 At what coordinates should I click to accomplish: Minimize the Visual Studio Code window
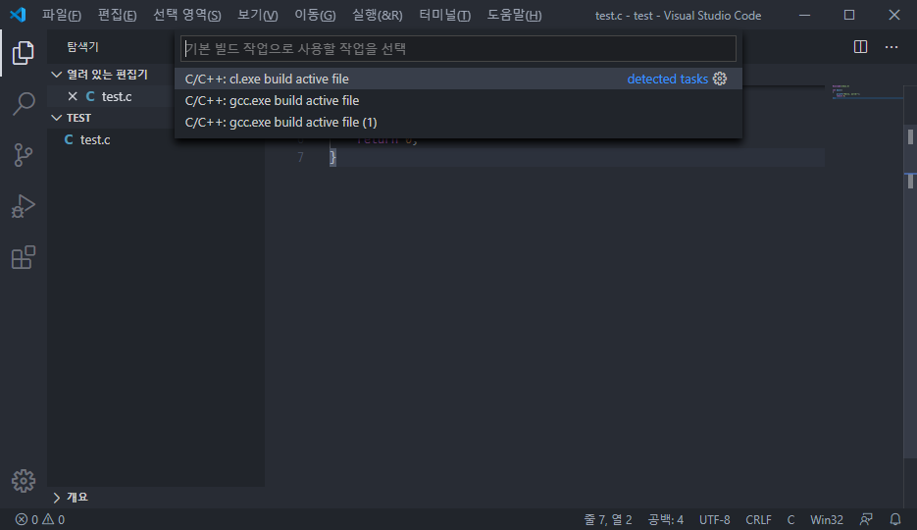pyautogui.click(x=805, y=15)
